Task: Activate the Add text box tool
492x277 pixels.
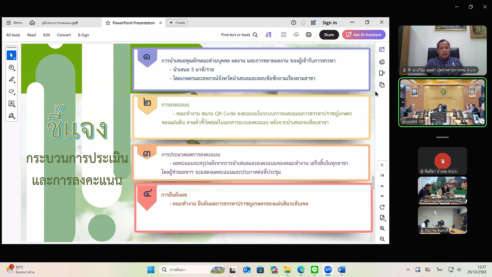Action: [11, 104]
